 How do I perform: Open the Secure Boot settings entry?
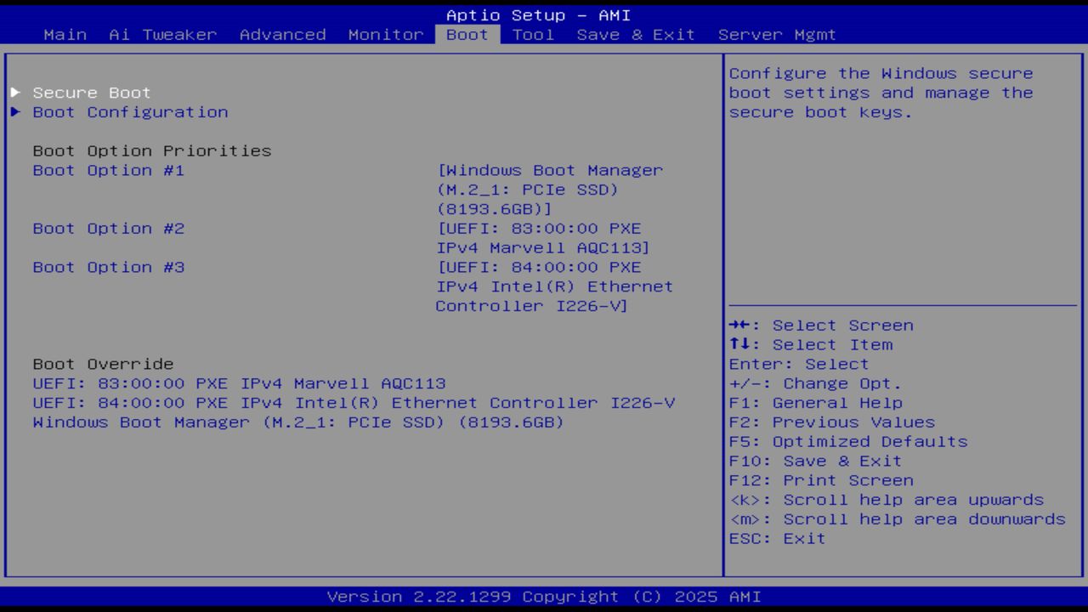[x=91, y=92]
